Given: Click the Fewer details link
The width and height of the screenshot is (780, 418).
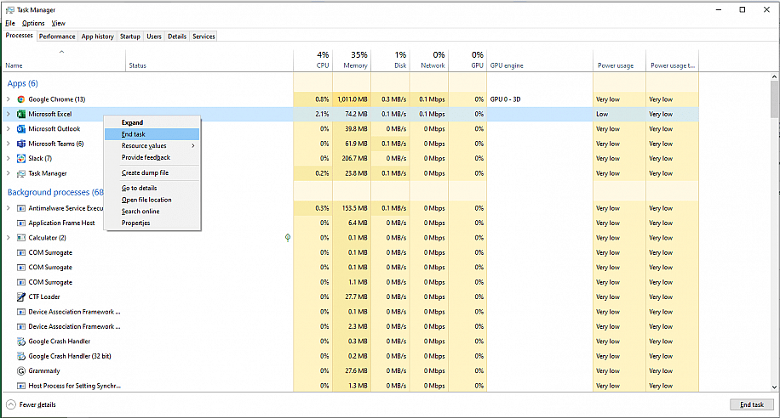Looking at the screenshot, I should pyautogui.click(x=37, y=404).
